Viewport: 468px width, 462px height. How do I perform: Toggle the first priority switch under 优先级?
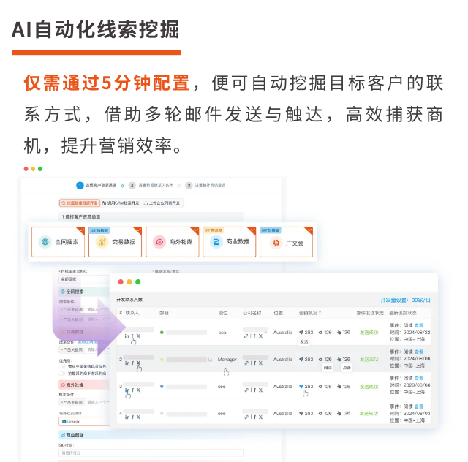click(62, 366)
